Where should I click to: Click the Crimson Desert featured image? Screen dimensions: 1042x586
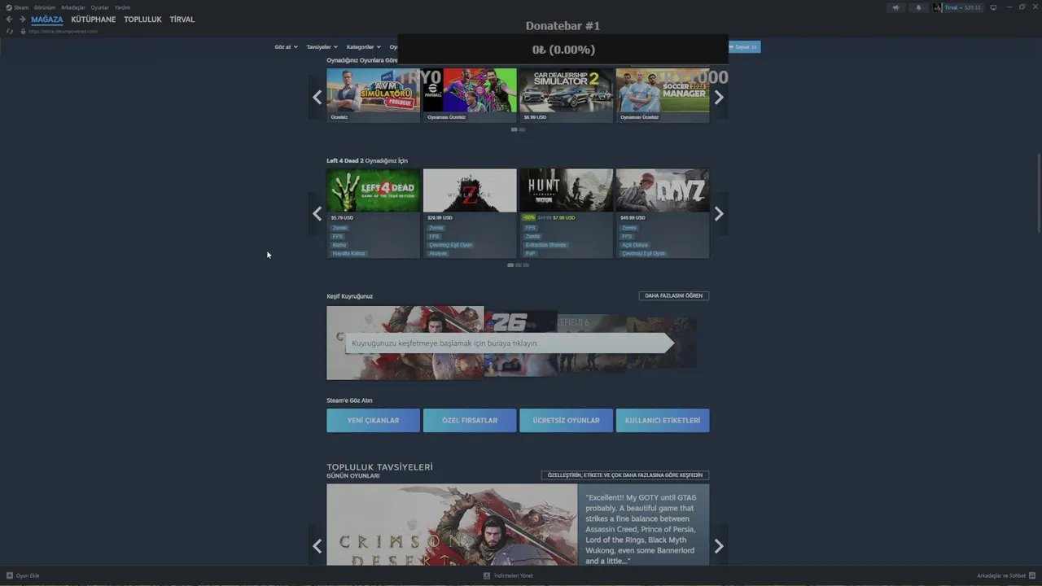452,525
